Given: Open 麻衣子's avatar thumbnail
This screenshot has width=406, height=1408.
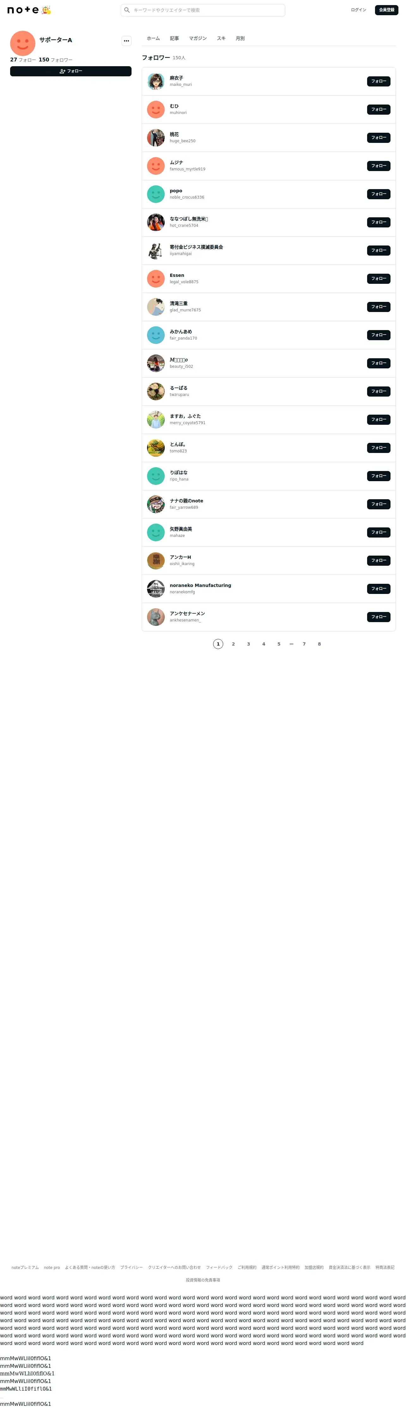Looking at the screenshot, I should click(x=156, y=81).
